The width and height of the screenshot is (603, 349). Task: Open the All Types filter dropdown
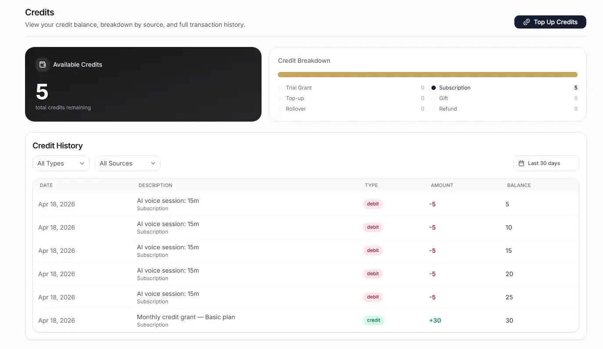61,163
